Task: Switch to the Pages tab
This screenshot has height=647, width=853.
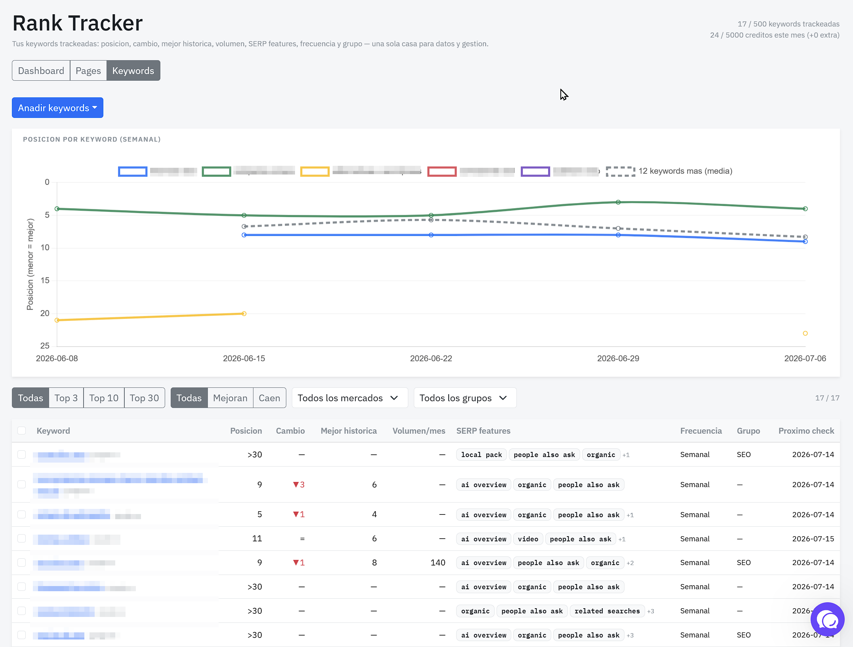Action: (x=88, y=70)
